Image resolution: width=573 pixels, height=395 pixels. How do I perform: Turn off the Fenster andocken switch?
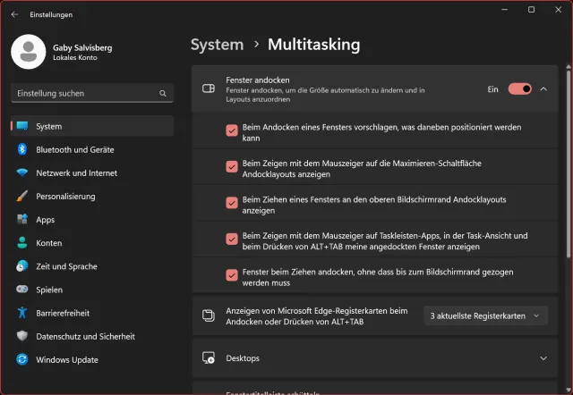[x=519, y=88]
